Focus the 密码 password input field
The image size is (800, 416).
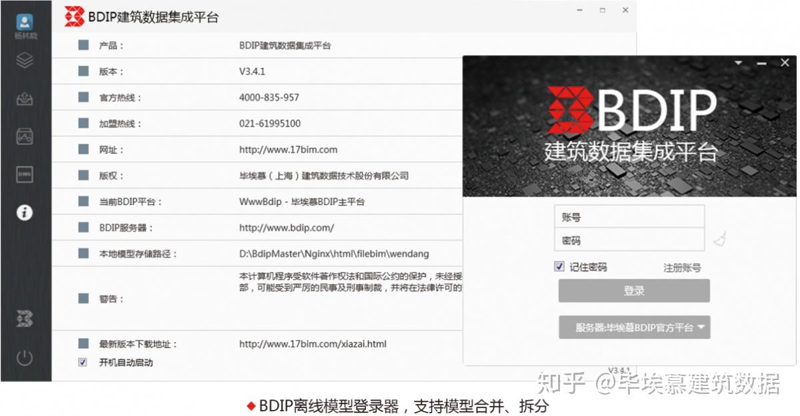pyautogui.click(x=629, y=240)
